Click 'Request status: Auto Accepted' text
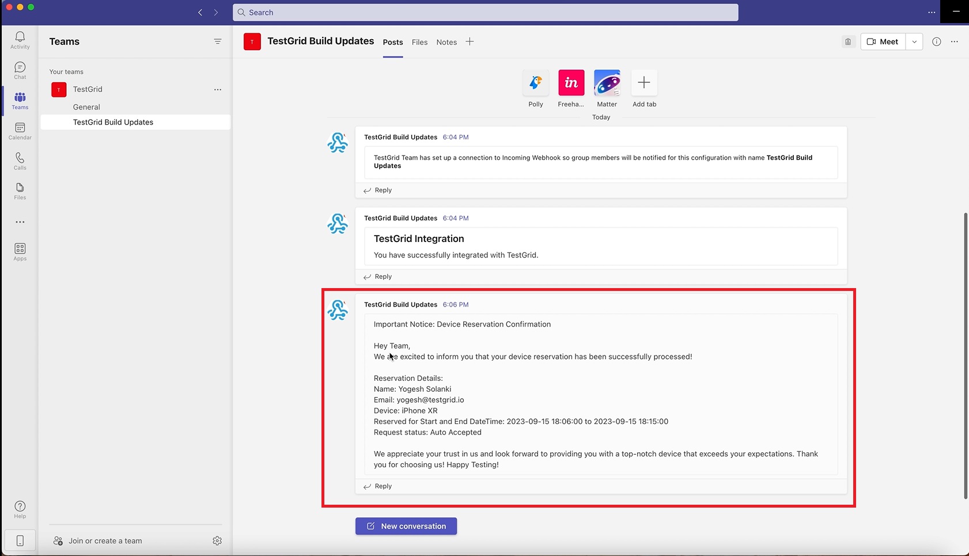 [x=427, y=432]
